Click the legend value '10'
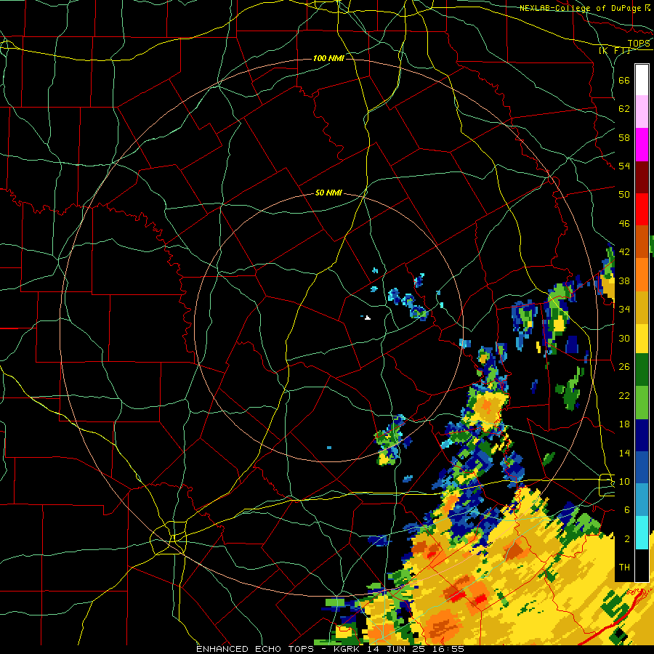This screenshot has width=654, height=654. pos(624,481)
